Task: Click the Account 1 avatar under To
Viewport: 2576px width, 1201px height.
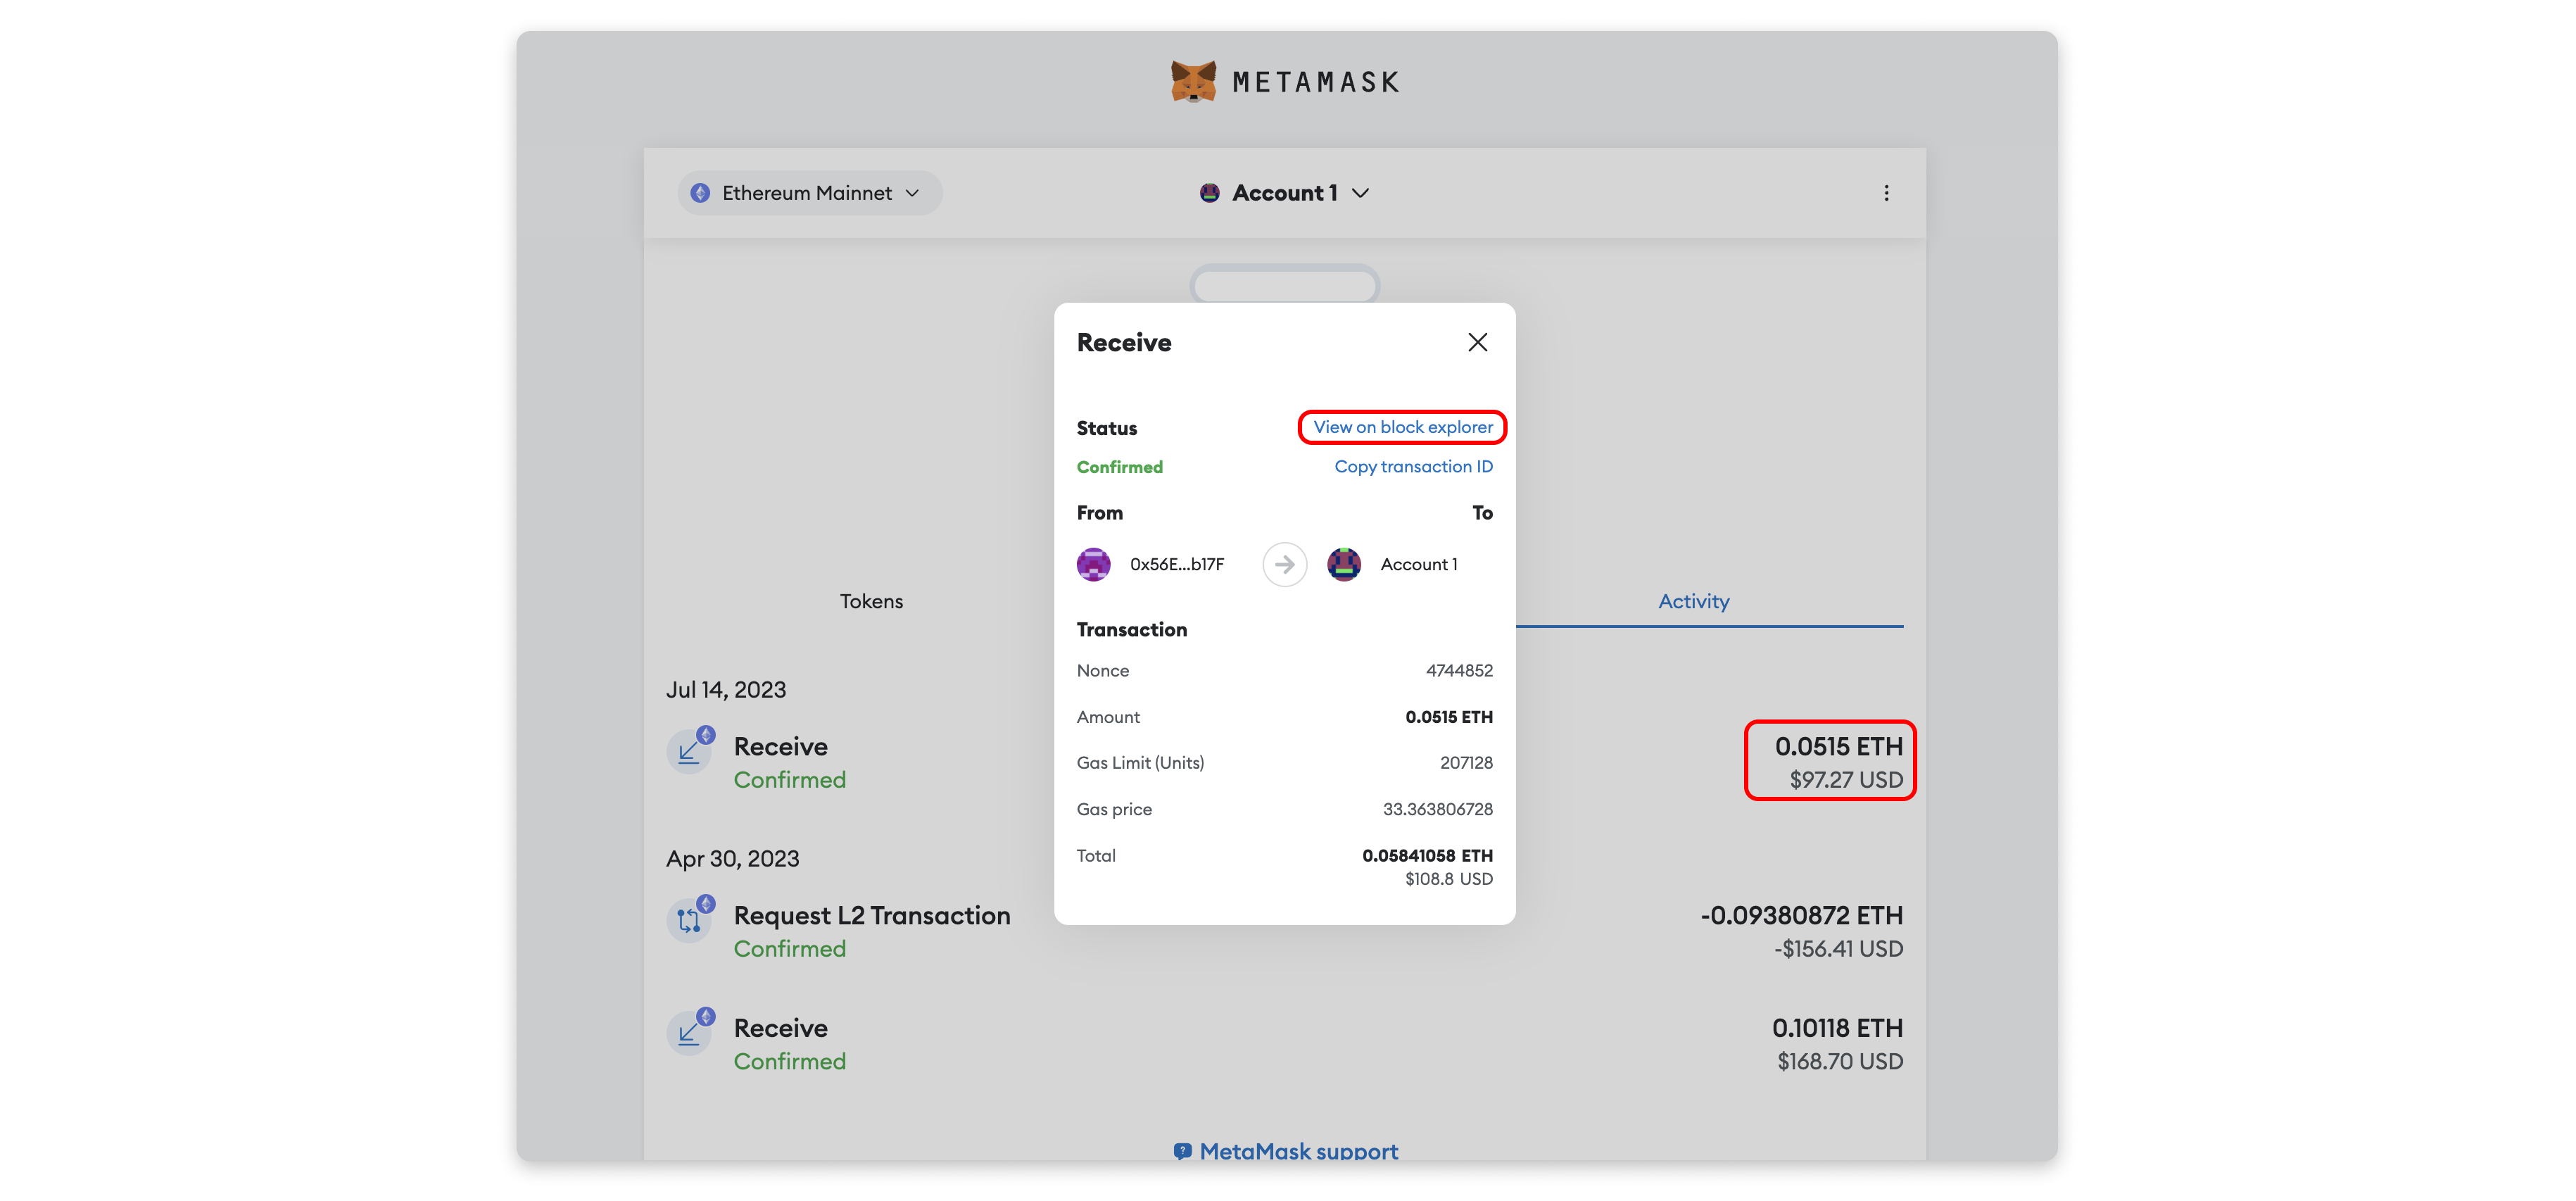Action: pyautogui.click(x=1344, y=564)
